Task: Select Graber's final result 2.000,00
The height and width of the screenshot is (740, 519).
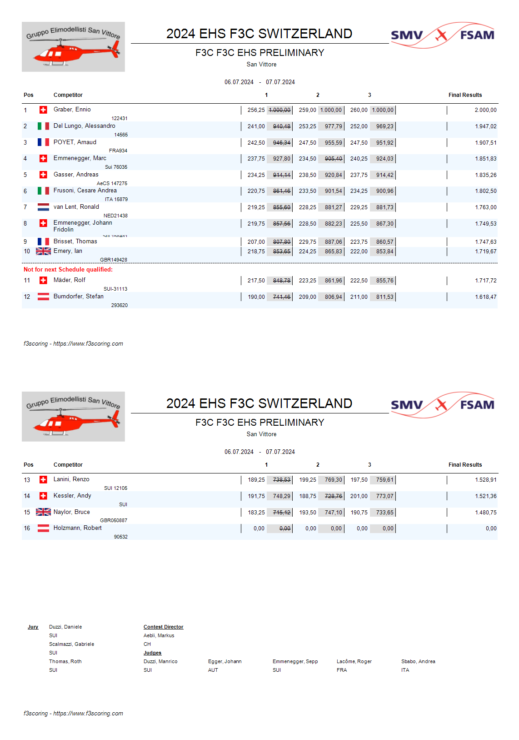Action: (485, 110)
